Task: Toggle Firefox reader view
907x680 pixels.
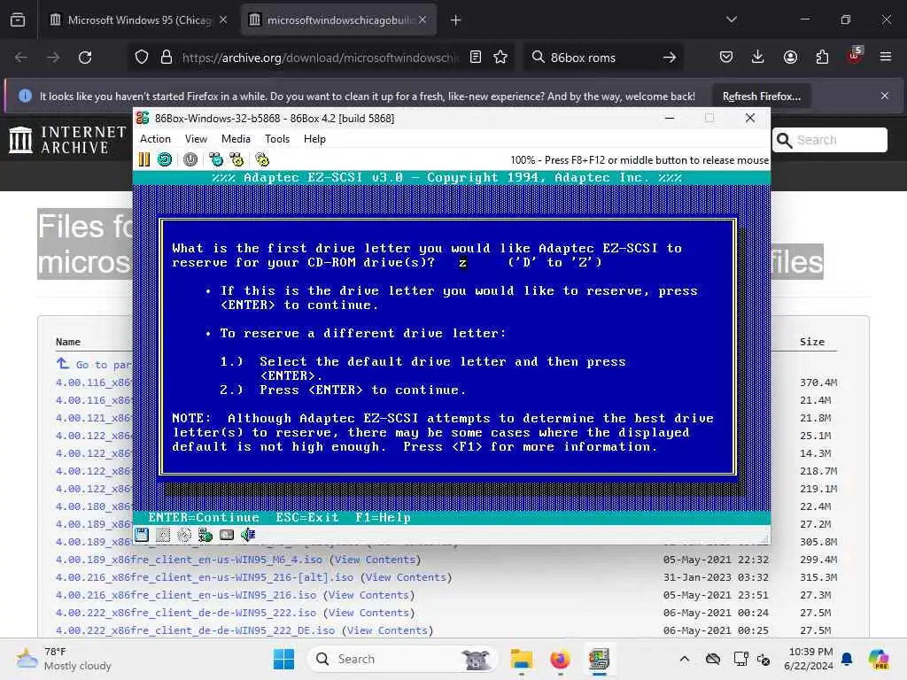Action: coord(476,58)
